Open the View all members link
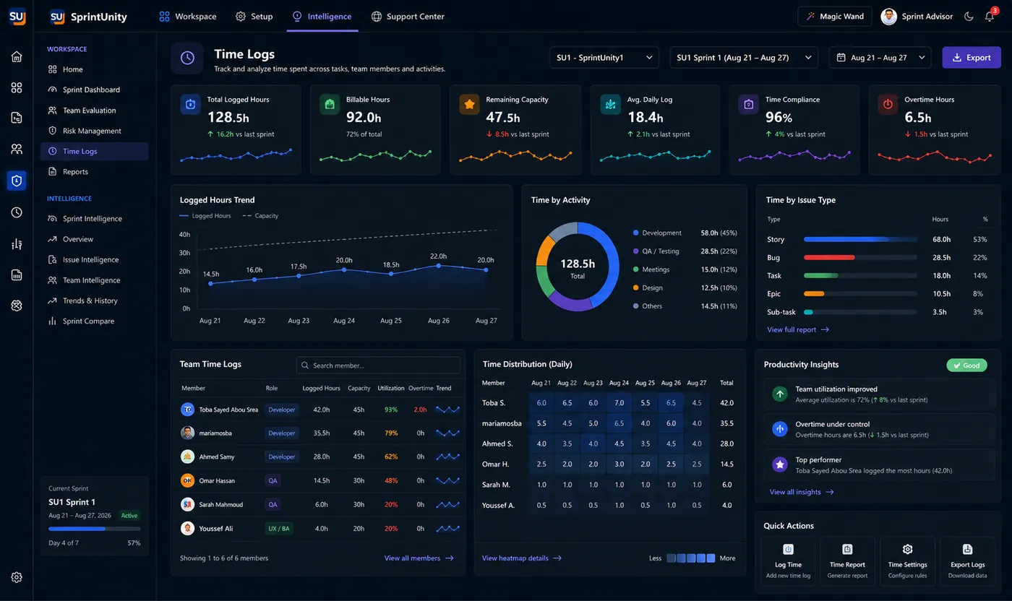This screenshot has height=601, width=1012. 419,558
